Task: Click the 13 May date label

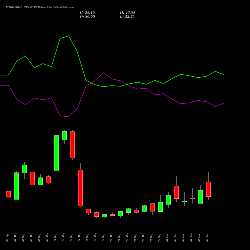Action: 71,238
